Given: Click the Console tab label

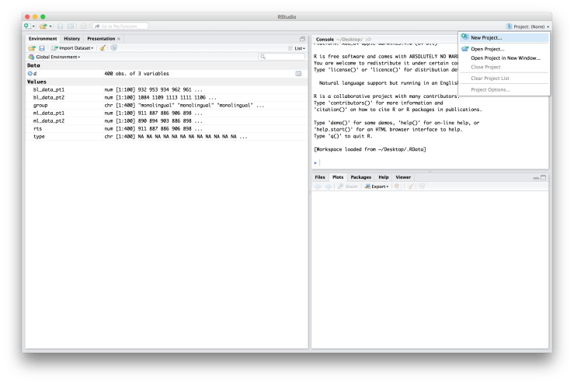Looking at the screenshot, I should click(325, 39).
